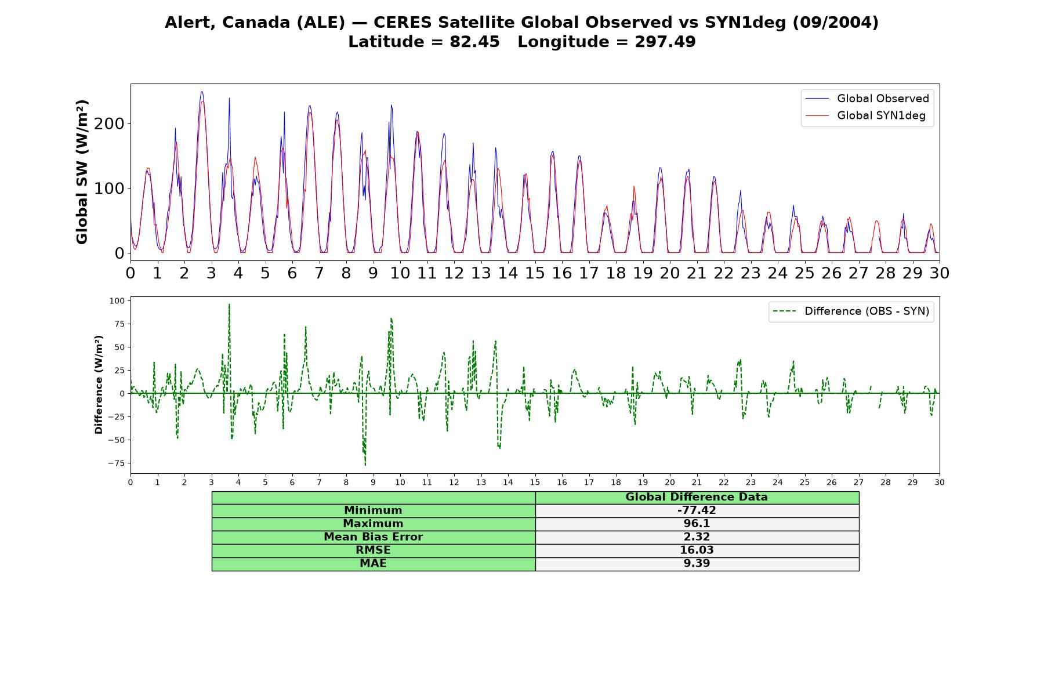Click the Difference (W/m²) y-axis label
Screen dimensions: 1044x696
pos(99,385)
